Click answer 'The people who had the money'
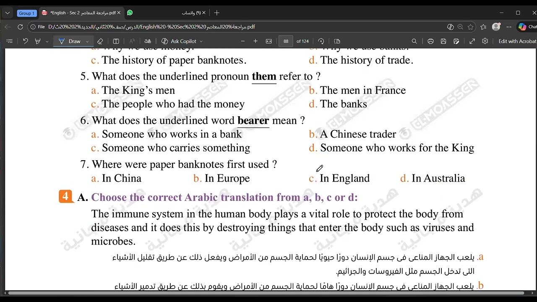Image resolution: width=537 pixels, height=302 pixels. tap(173, 104)
